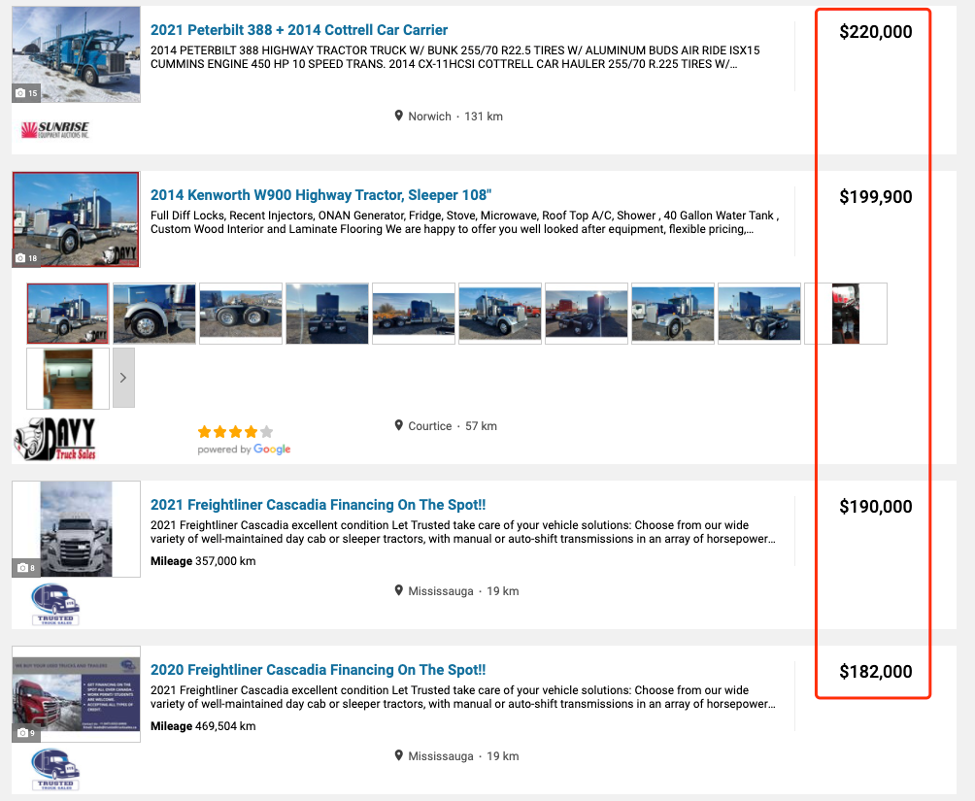Select the narrow red interior thumbnail

846,314
